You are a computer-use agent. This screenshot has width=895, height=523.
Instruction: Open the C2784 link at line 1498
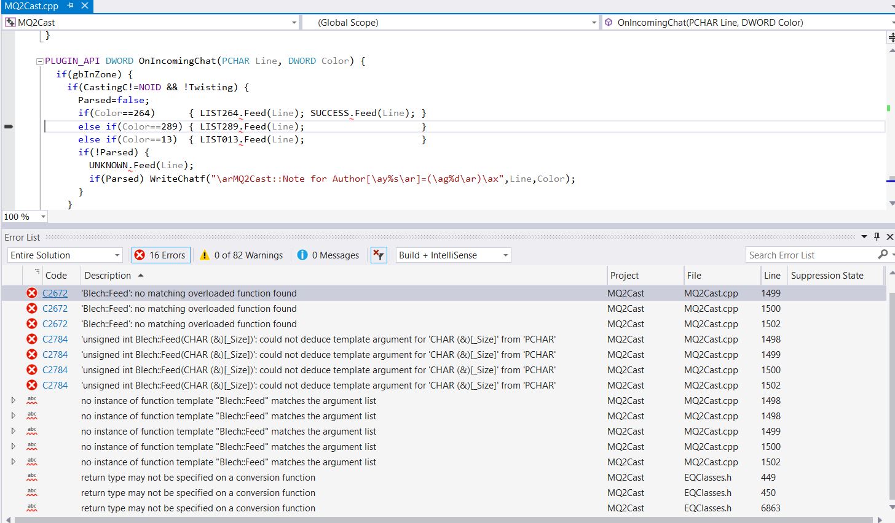pos(55,339)
